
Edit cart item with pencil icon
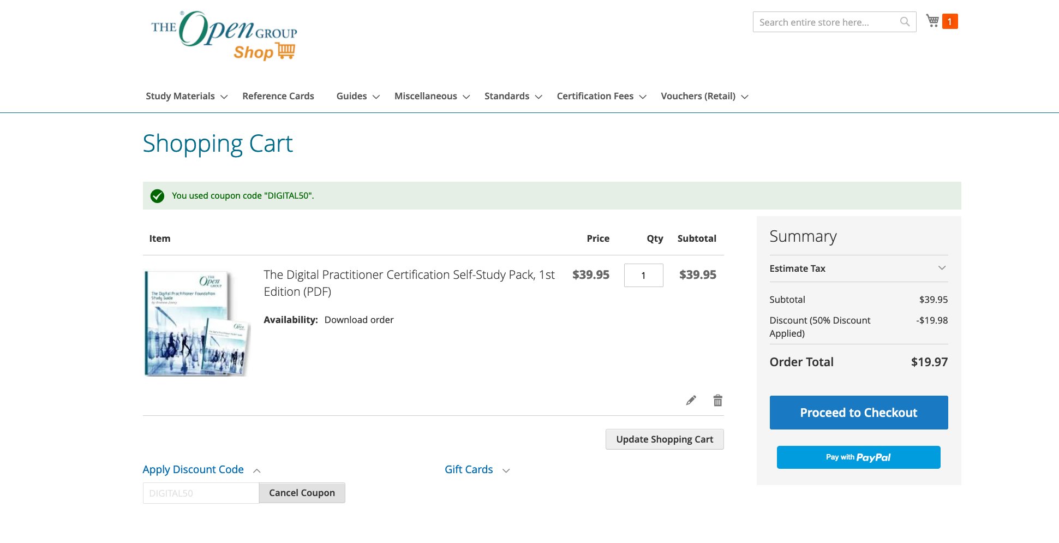691,401
